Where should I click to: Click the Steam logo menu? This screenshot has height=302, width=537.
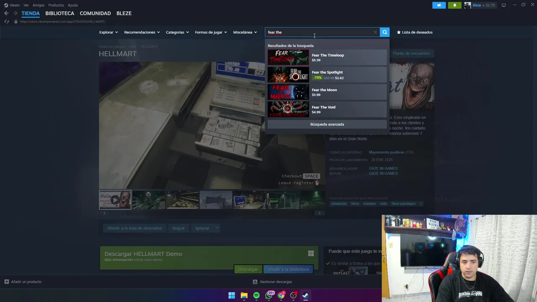coord(12,5)
